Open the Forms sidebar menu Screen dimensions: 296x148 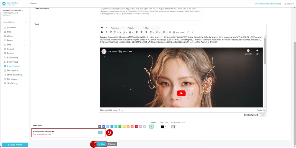click(15, 40)
